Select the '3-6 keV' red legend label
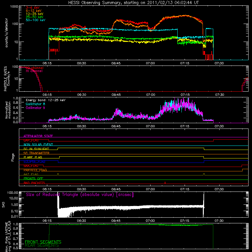 tap(32, 8)
